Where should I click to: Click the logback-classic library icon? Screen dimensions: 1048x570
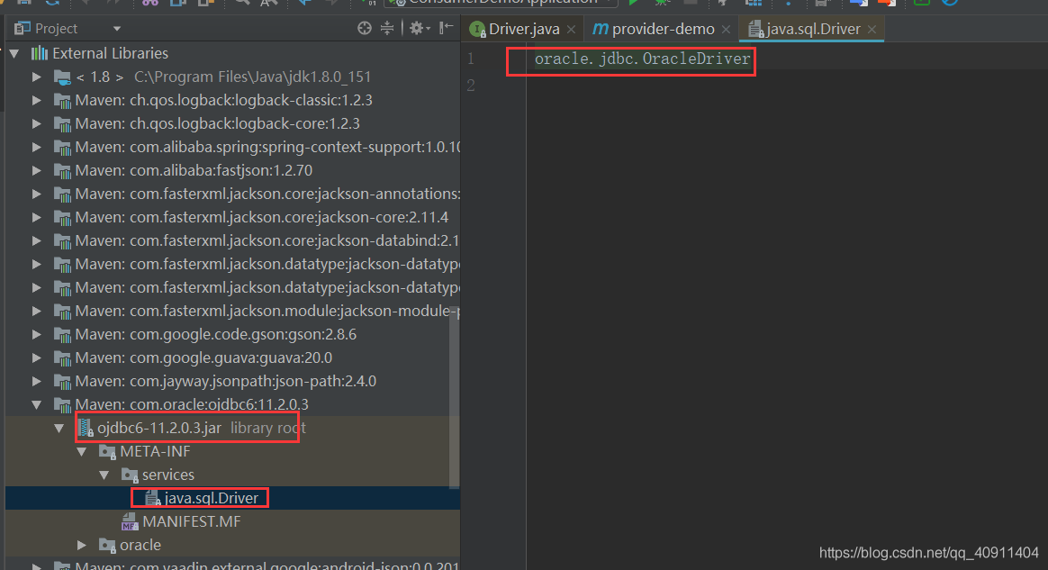click(x=62, y=101)
